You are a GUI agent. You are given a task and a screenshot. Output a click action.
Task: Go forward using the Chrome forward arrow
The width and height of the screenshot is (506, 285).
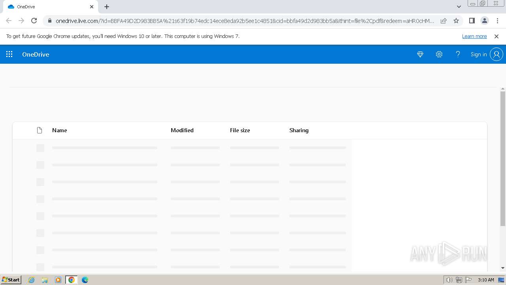pyautogui.click(x=21, y=21)
